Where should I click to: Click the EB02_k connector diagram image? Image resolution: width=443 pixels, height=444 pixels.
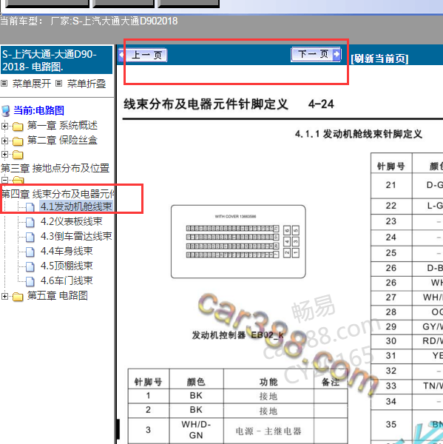tap(238, 241)
